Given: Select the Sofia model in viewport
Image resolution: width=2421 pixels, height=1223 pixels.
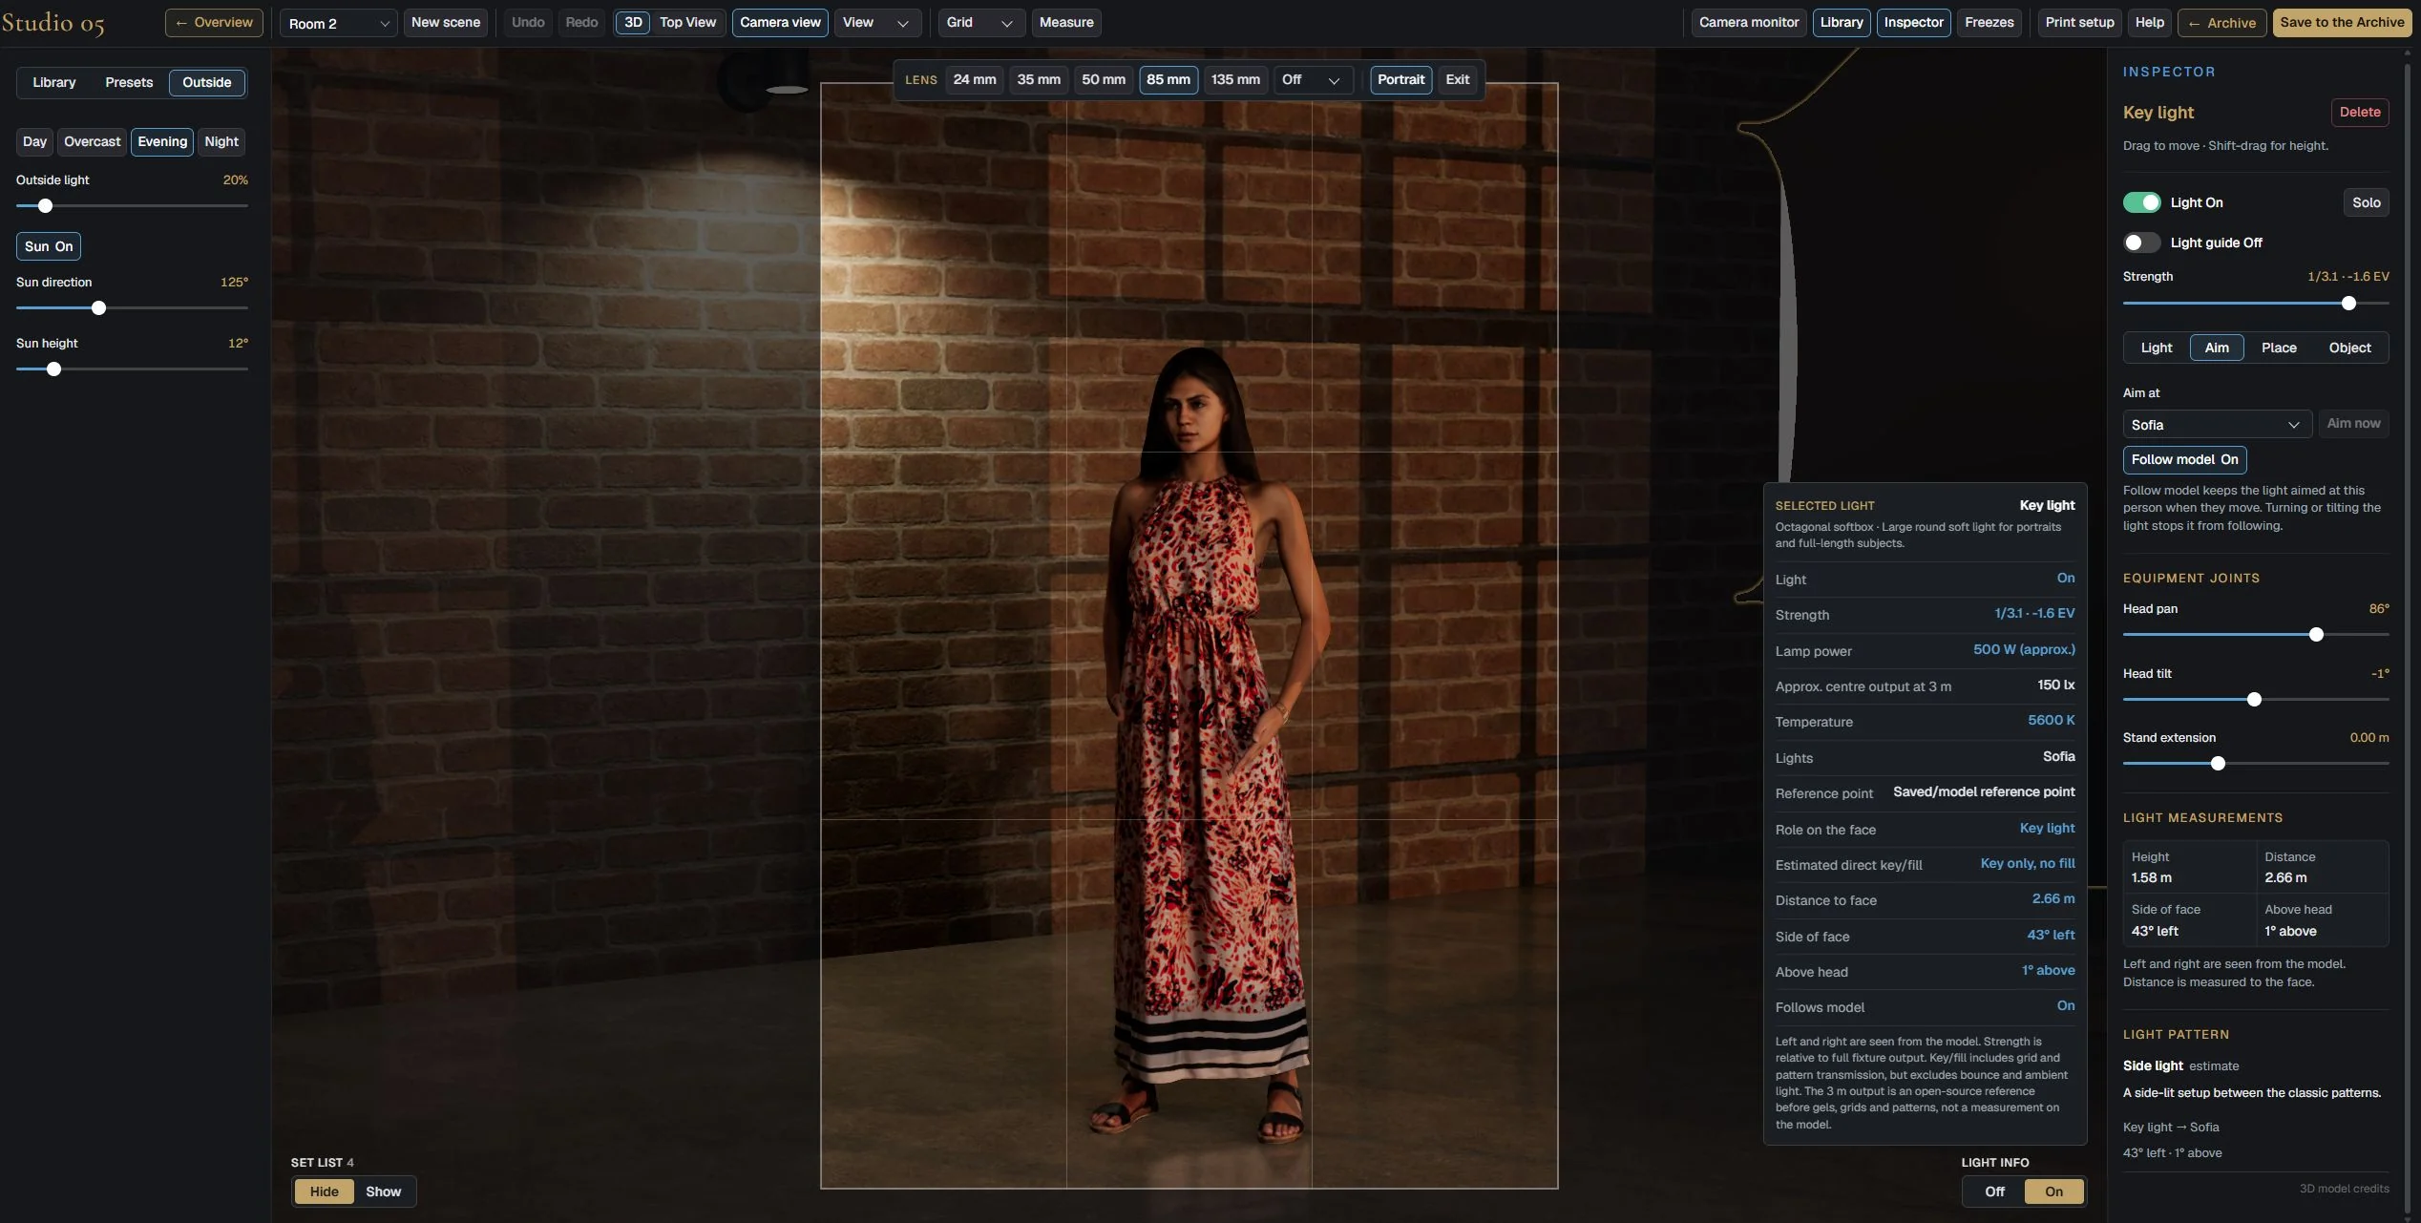Looking at the screenshot, I should click(1210, 745).
